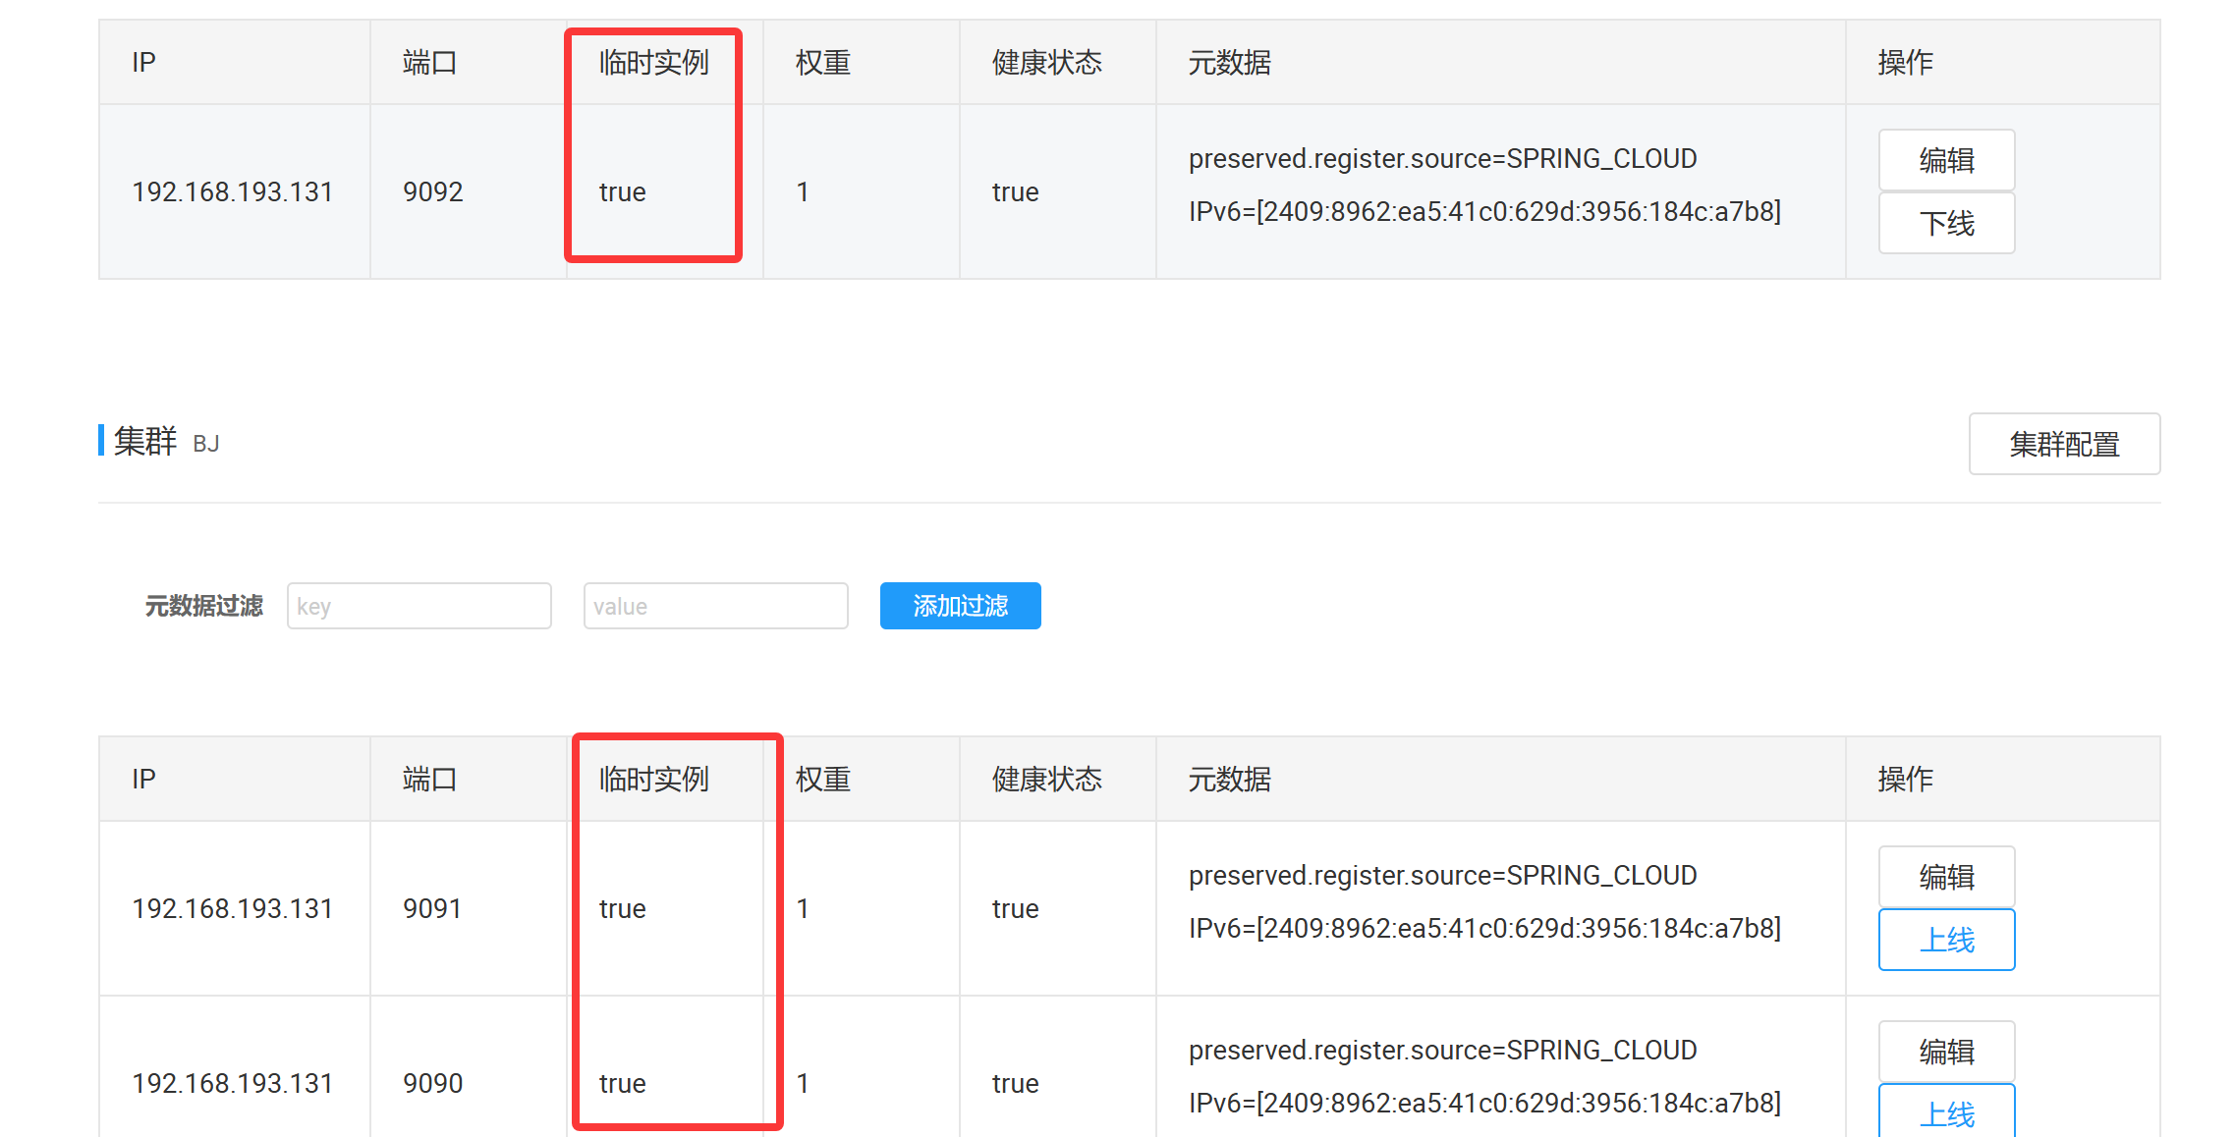Click the metadata filter value input
This screenshot has width=2234, height=1137.
(x=715, y=606)
